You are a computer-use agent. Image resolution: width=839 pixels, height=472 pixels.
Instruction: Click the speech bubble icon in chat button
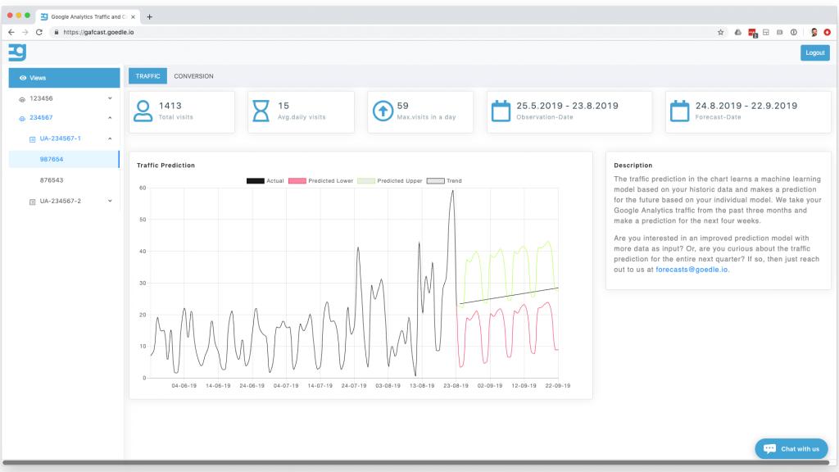[769, 448]
